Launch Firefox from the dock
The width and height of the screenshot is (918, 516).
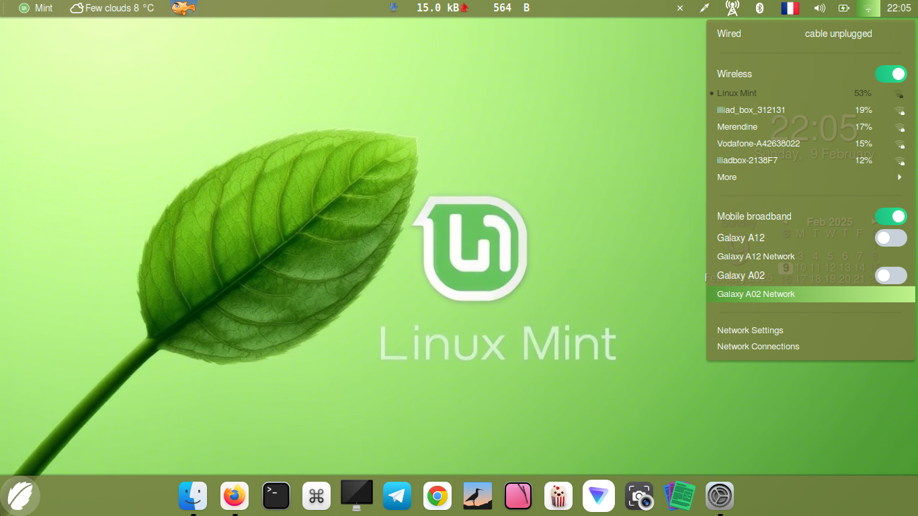[x=235, y=497]
